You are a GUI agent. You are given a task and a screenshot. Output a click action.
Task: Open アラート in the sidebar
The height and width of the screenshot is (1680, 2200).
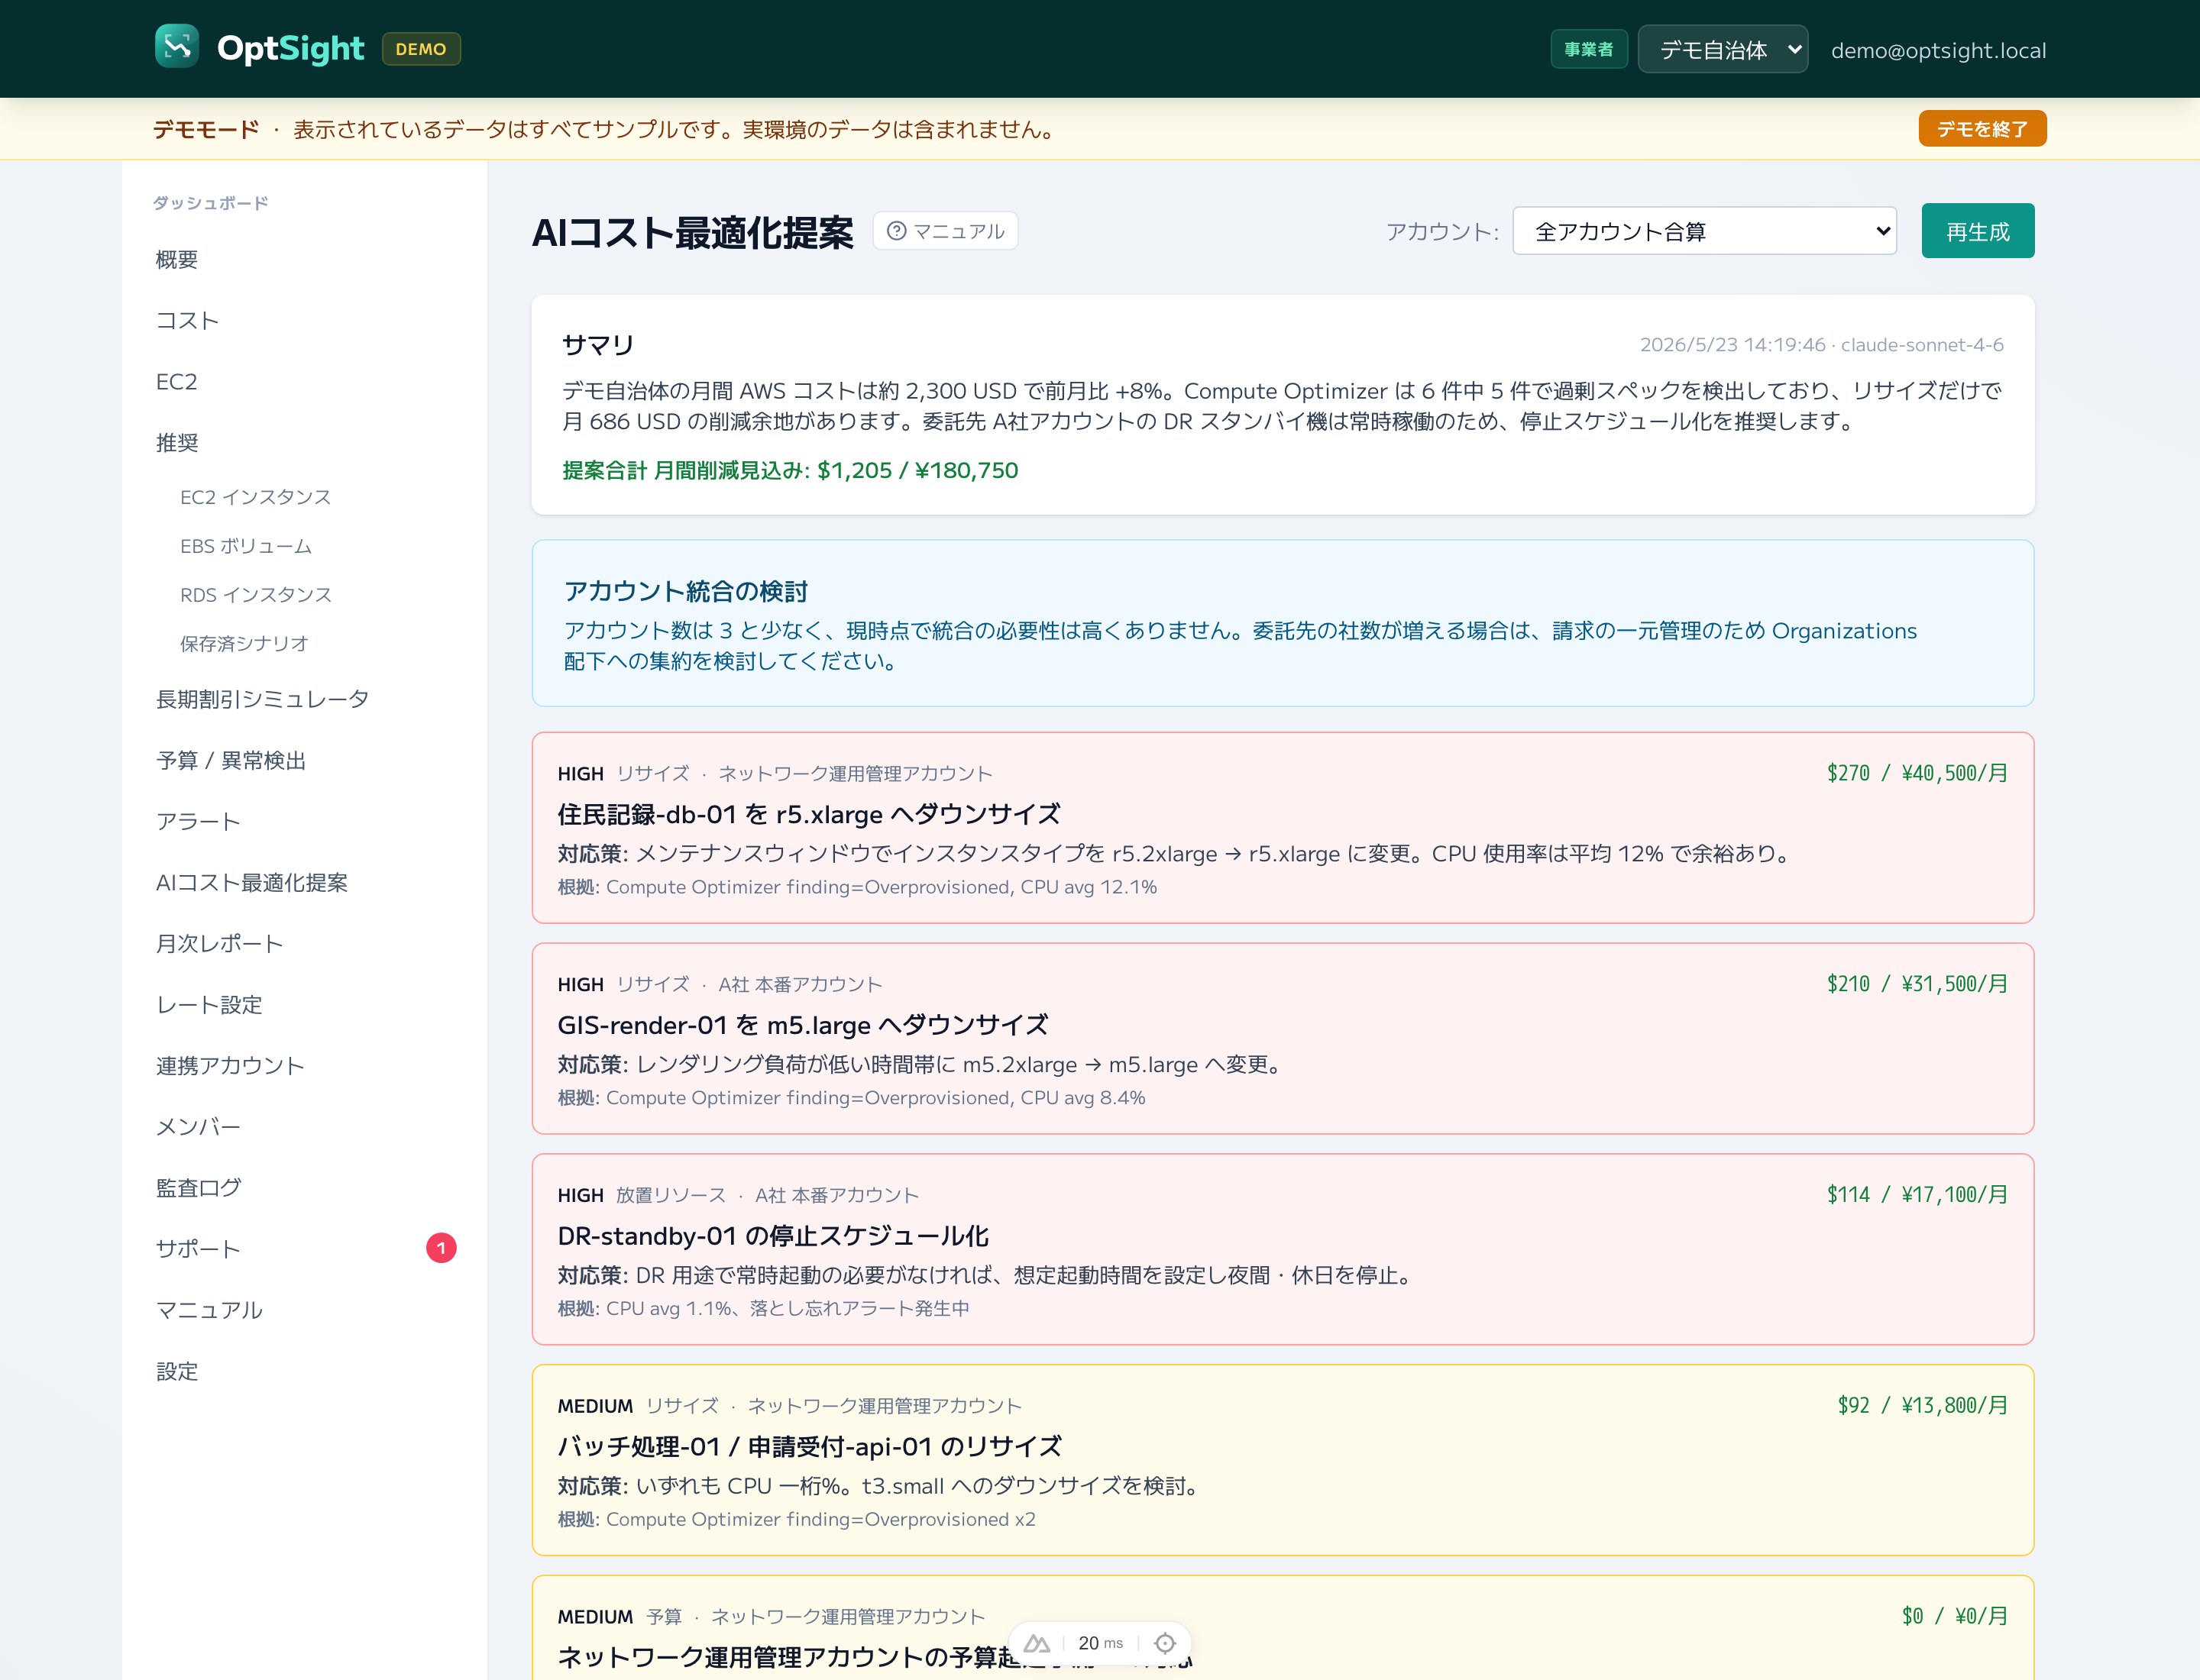pos(304,822)
